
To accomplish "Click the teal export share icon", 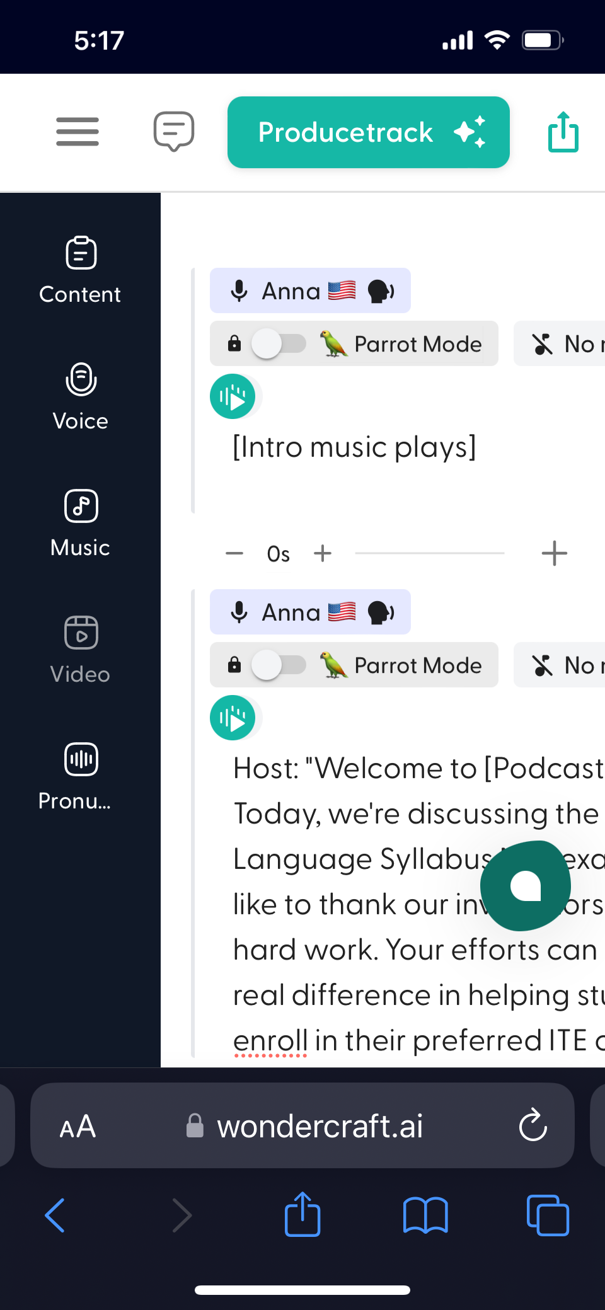I will pyautogui.click(x=563, y=132).
